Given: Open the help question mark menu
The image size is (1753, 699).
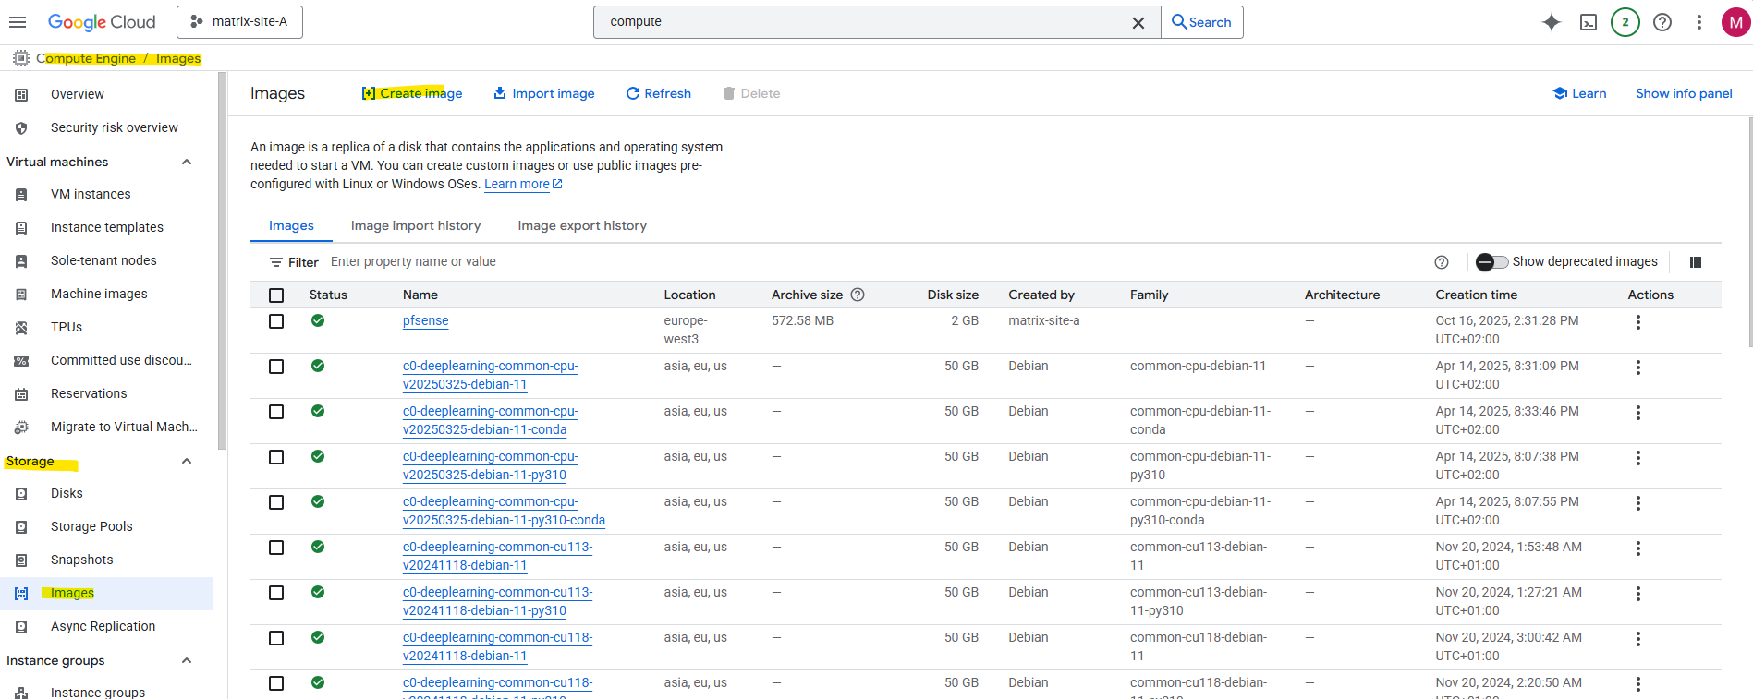Looking at the screenshot, I should (x=1662, y=22).
